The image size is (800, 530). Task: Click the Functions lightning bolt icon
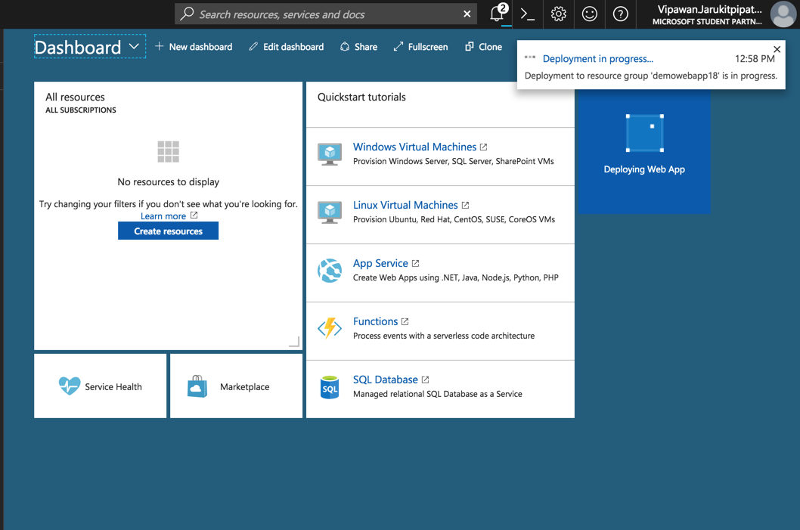click(x=330, y=328)
